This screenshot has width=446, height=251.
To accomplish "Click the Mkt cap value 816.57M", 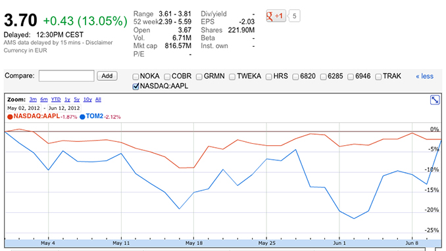I will coord(178,46).
